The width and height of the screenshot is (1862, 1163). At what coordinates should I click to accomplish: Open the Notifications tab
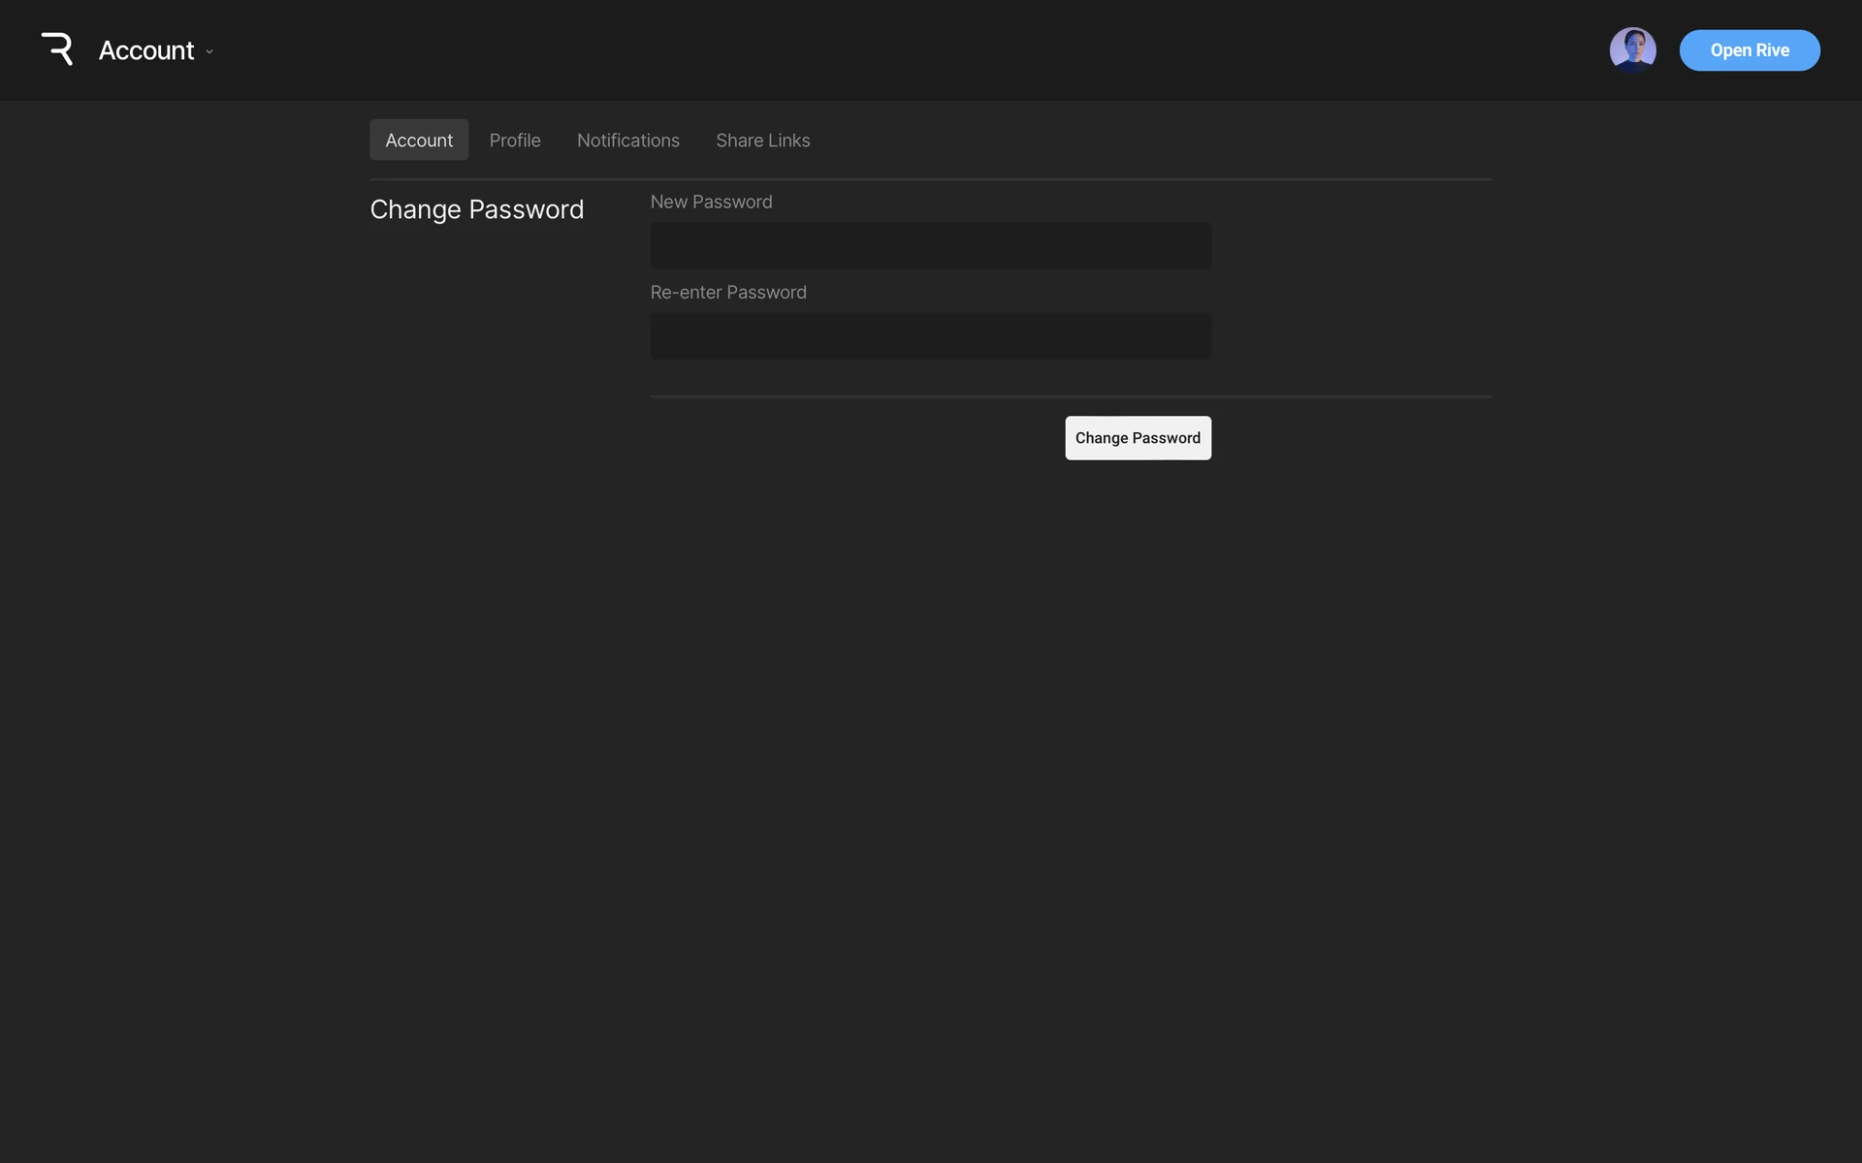pyautogui.click(x=628, y=141)
